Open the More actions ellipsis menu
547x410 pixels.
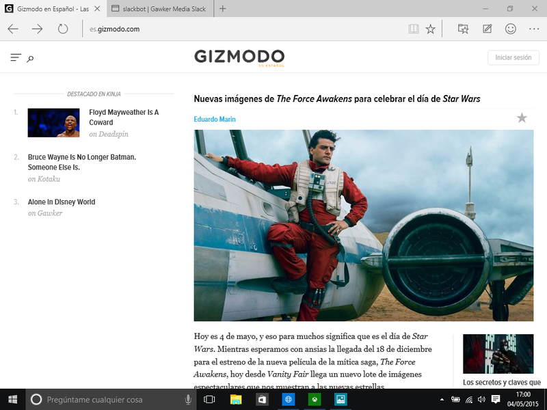(534, 29)
